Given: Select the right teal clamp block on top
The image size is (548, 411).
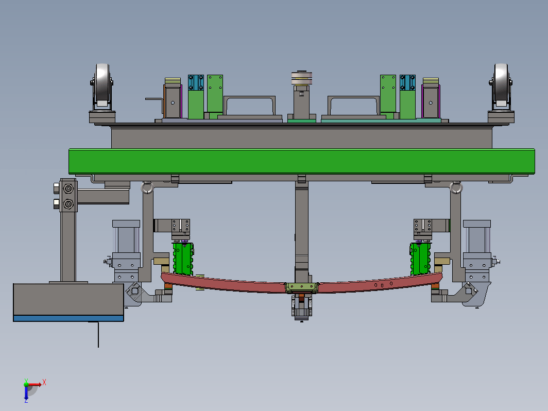Looking at the screenshot, I should 407,83.
